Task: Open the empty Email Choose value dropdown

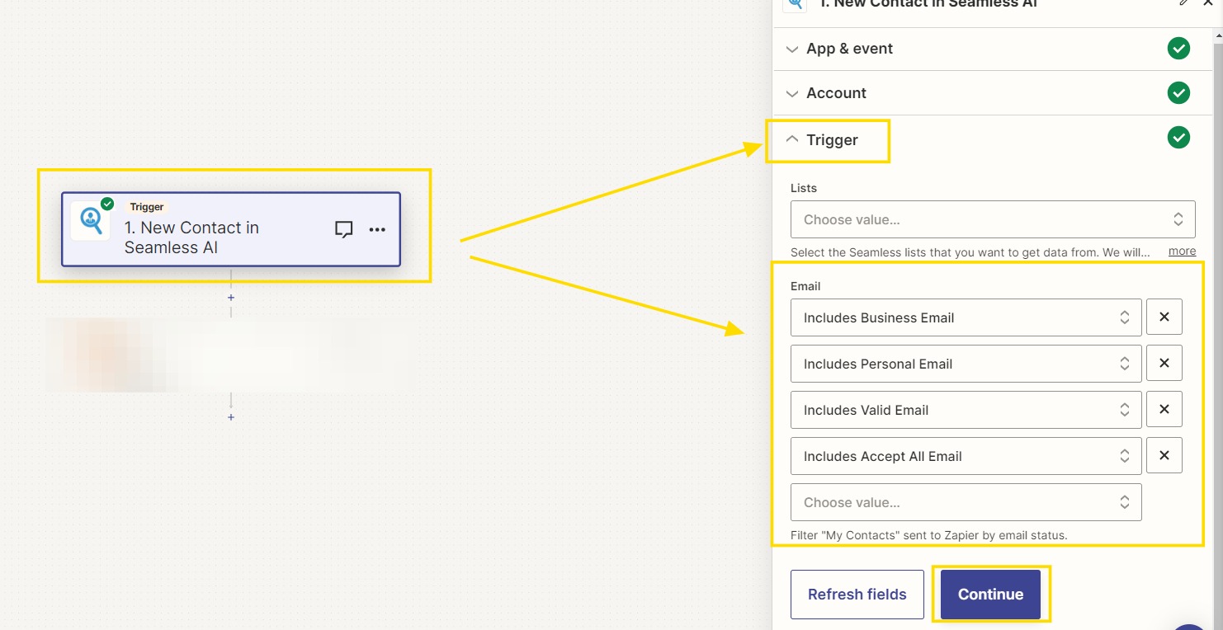Action: click(x=966, y=502)
